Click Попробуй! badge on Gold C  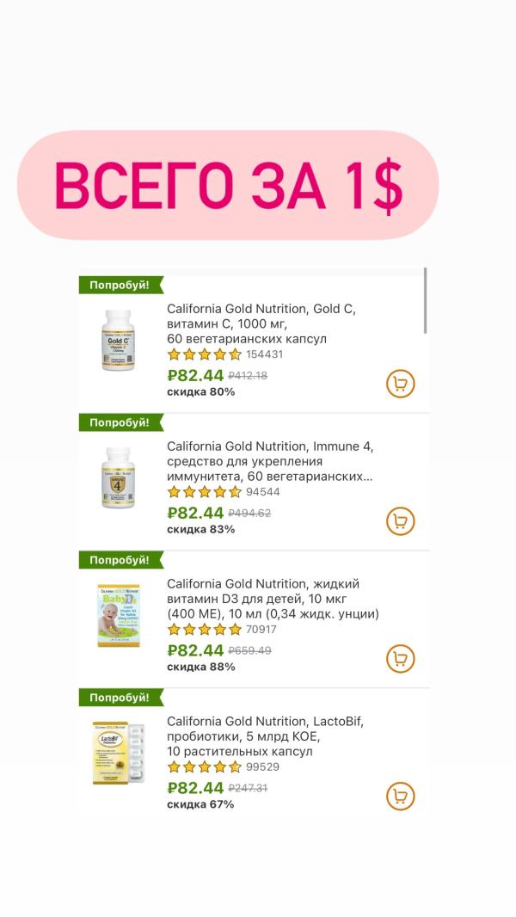[121, 286]
